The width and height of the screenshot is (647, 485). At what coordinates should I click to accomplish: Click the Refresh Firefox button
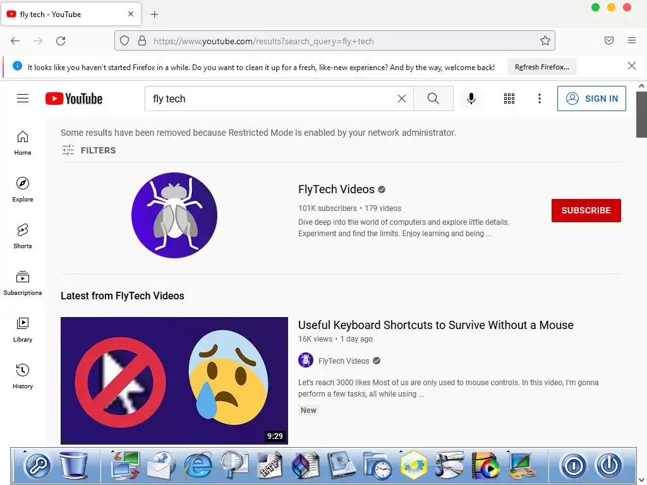click(541, 67)
